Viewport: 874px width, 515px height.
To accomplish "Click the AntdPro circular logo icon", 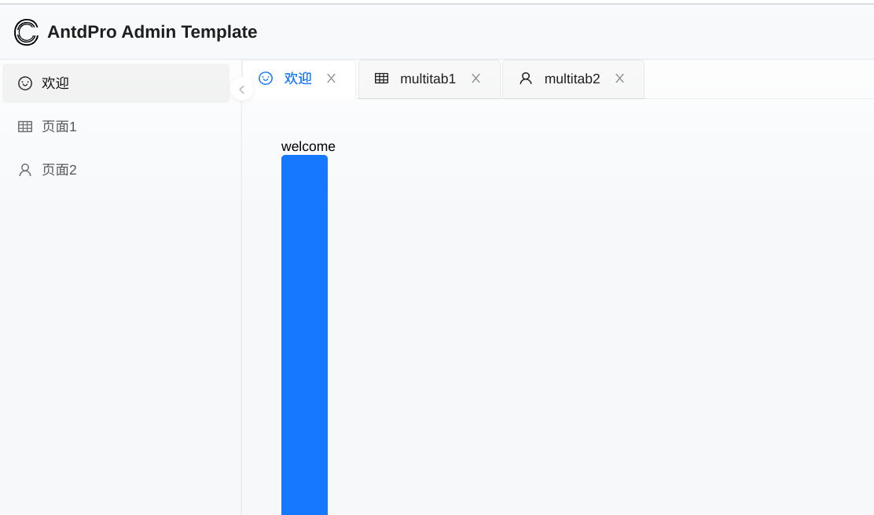I will coord(24,32).
